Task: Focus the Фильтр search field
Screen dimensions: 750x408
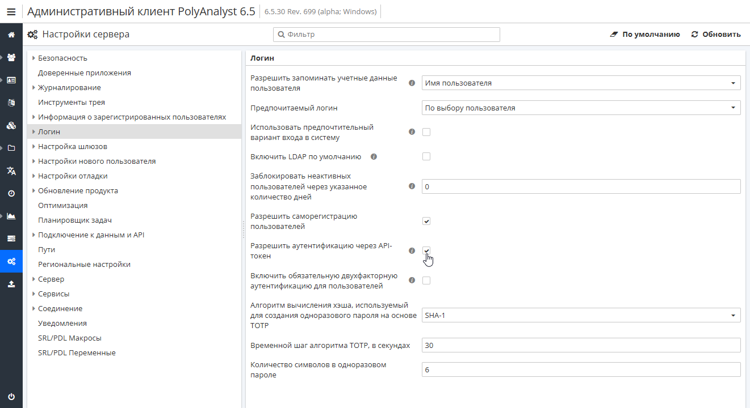Action: coord(387,35)
